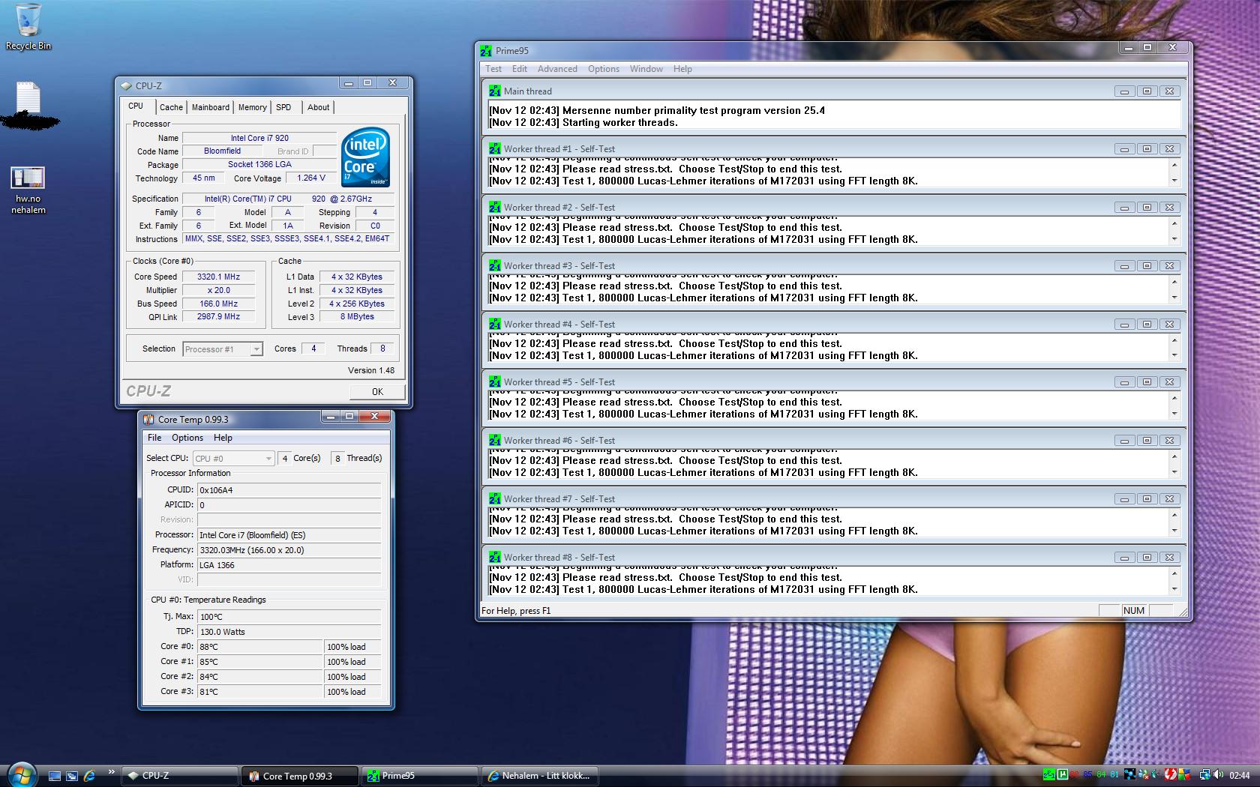Minimize the Worker thread #6 sub-window

pos(1124,440)
